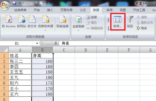Select row 1 header
156x101 pixels.
click(4, 56)
